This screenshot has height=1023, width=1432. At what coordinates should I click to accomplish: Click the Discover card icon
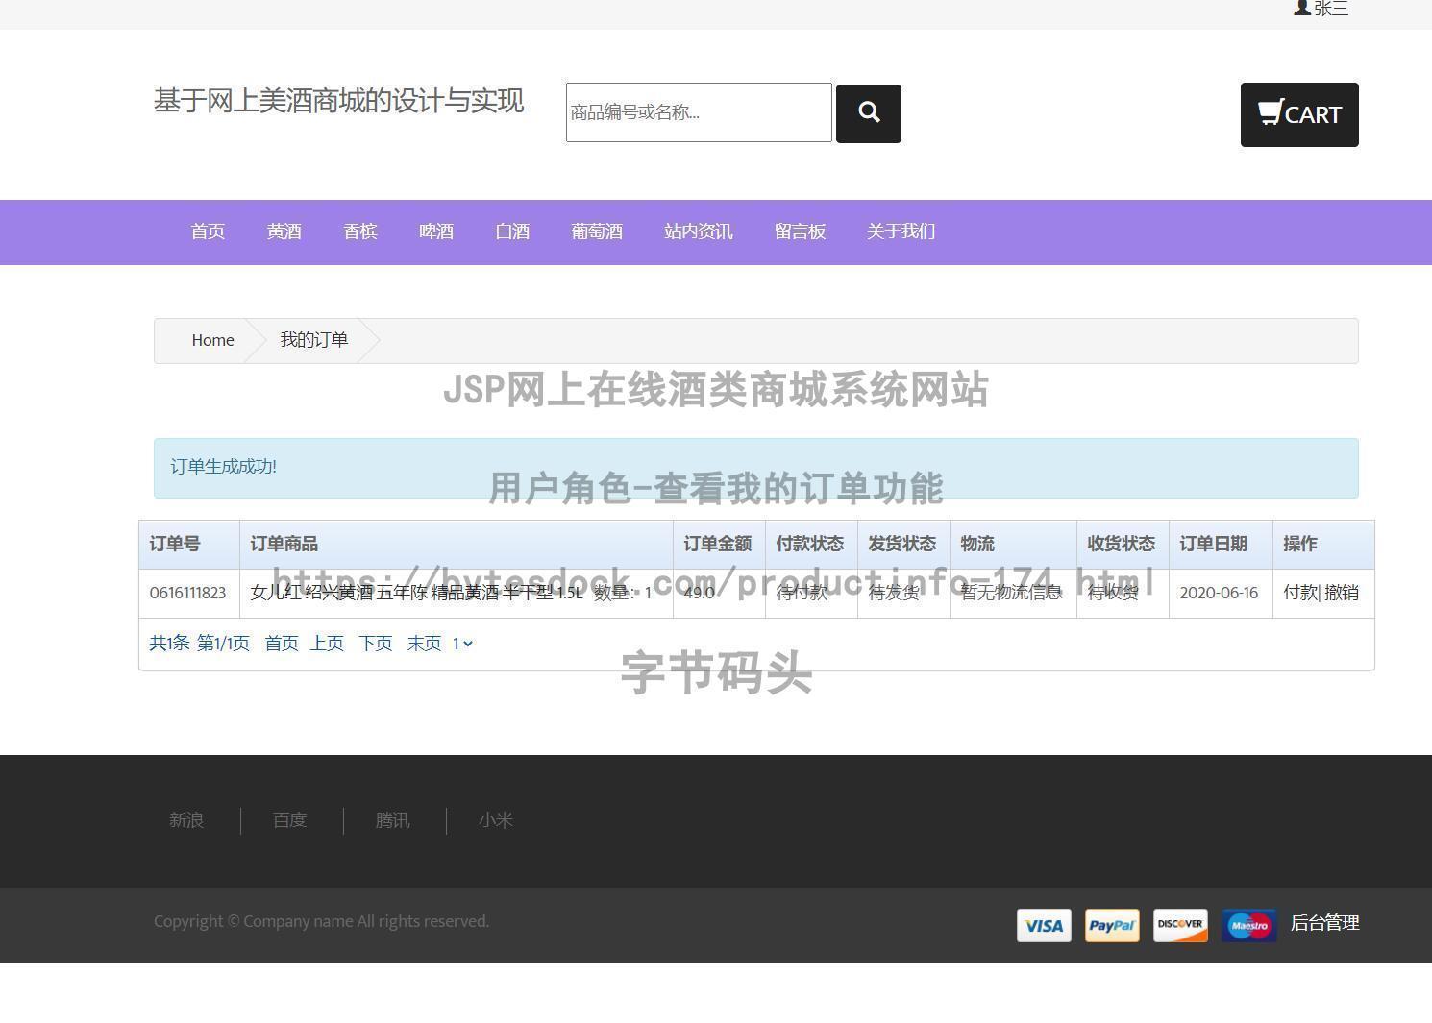click(x=1179, y=925)
